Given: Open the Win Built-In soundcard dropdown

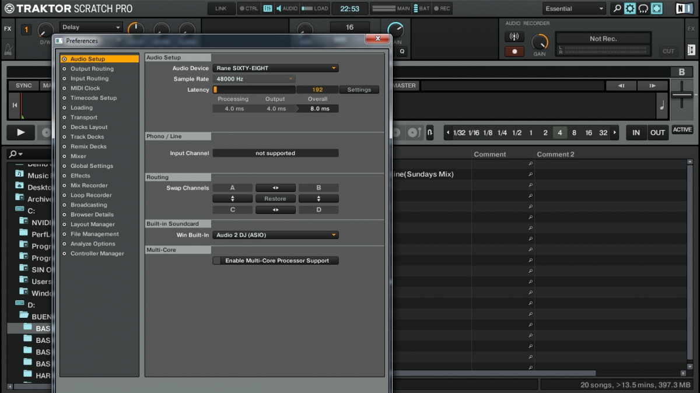Looking at the screenshot, I should tap(275, 235).
